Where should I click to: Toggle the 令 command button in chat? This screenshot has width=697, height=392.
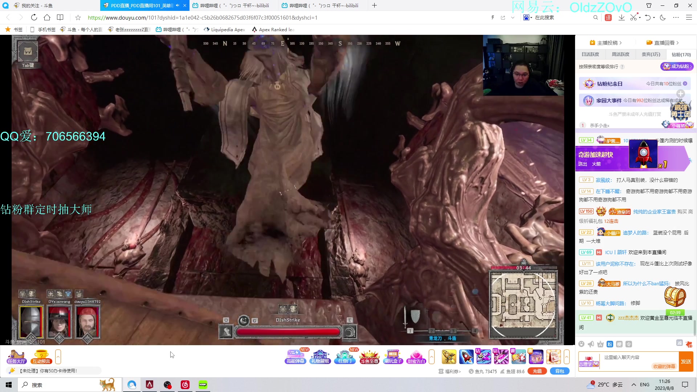629,344
